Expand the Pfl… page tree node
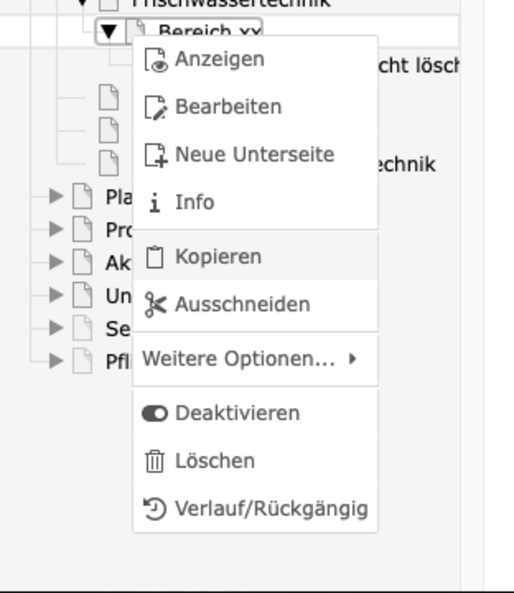514x593 pixels. (x=56, y=361)
